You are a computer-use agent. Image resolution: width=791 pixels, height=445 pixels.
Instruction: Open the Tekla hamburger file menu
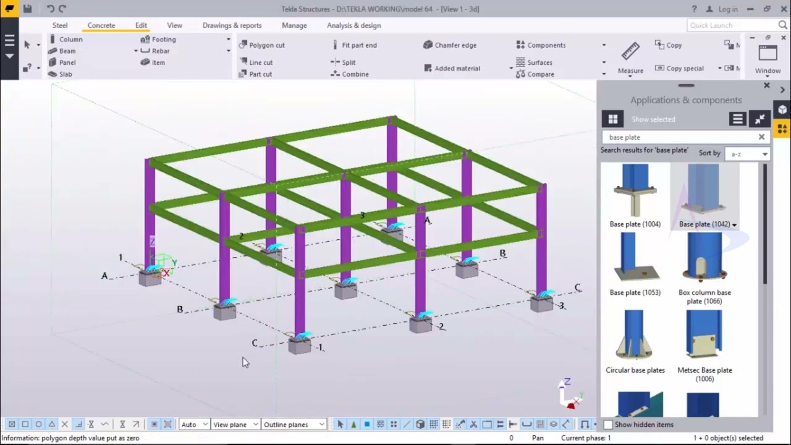pyautogui.click(x=9, y=41)
